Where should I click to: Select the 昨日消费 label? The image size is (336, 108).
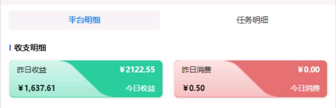[197, 70]
